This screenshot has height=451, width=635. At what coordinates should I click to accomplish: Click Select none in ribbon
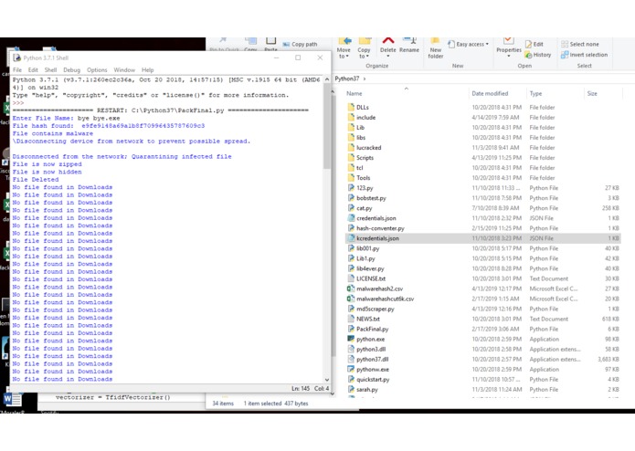coord(580,44)
